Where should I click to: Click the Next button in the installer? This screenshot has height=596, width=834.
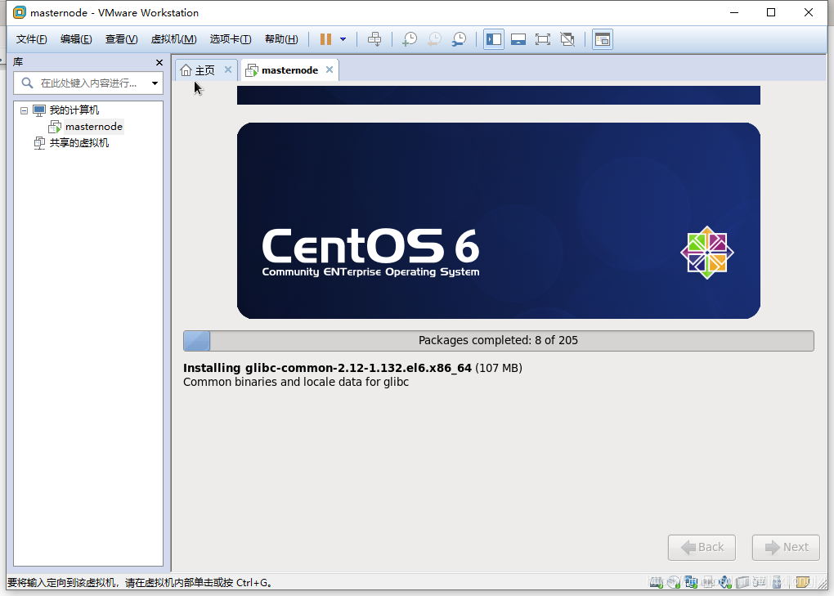(786, 547)
